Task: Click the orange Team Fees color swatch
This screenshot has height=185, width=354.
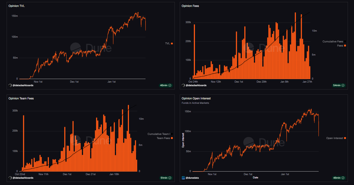Action: coord(172,138)
